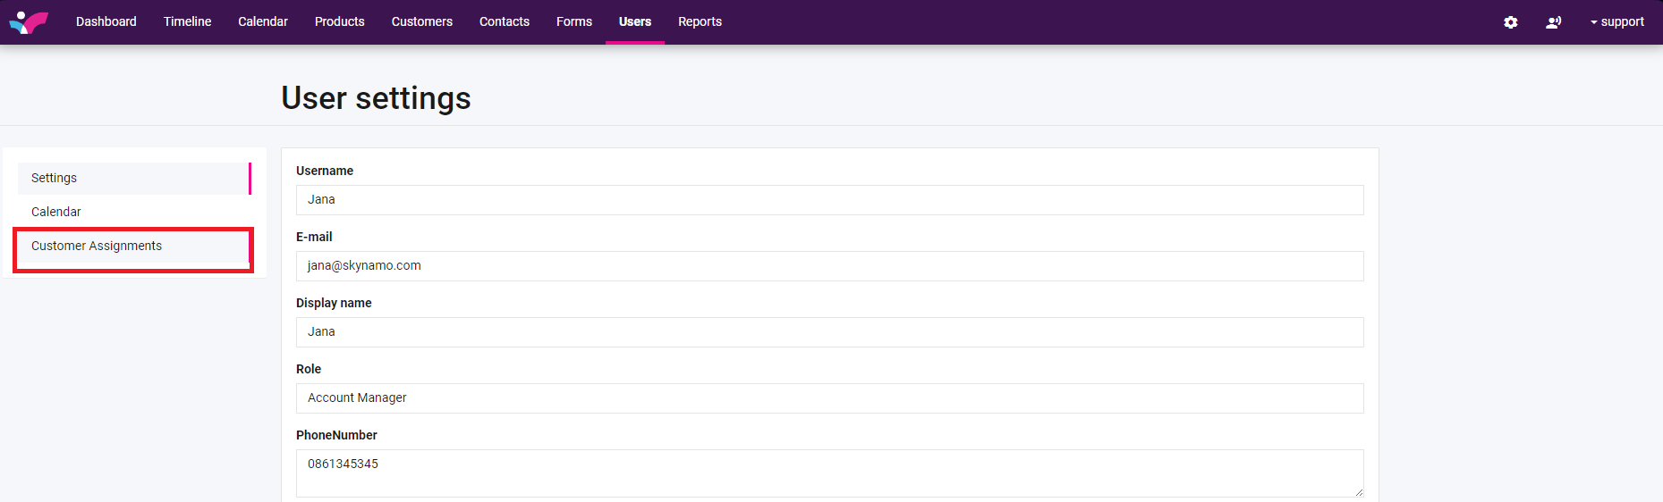1663x502 pixels.
Task: Open Customer Assignments in sidebar
Action: click(x=97, y=246)
